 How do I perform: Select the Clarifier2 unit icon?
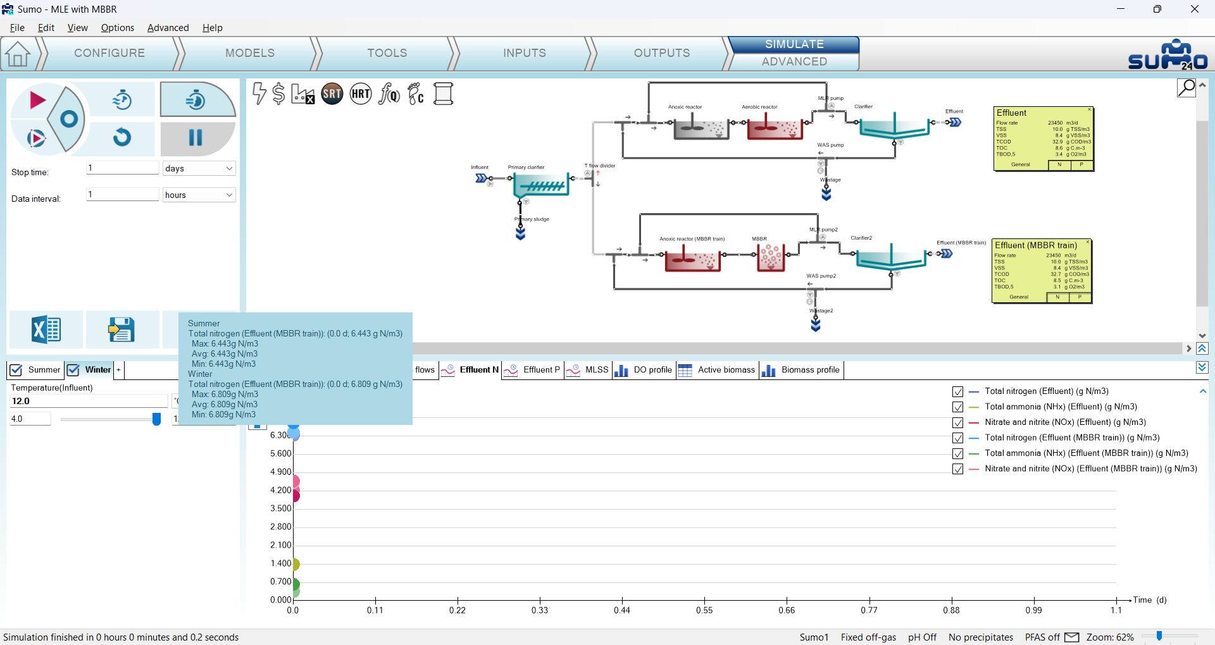[891, 258]
